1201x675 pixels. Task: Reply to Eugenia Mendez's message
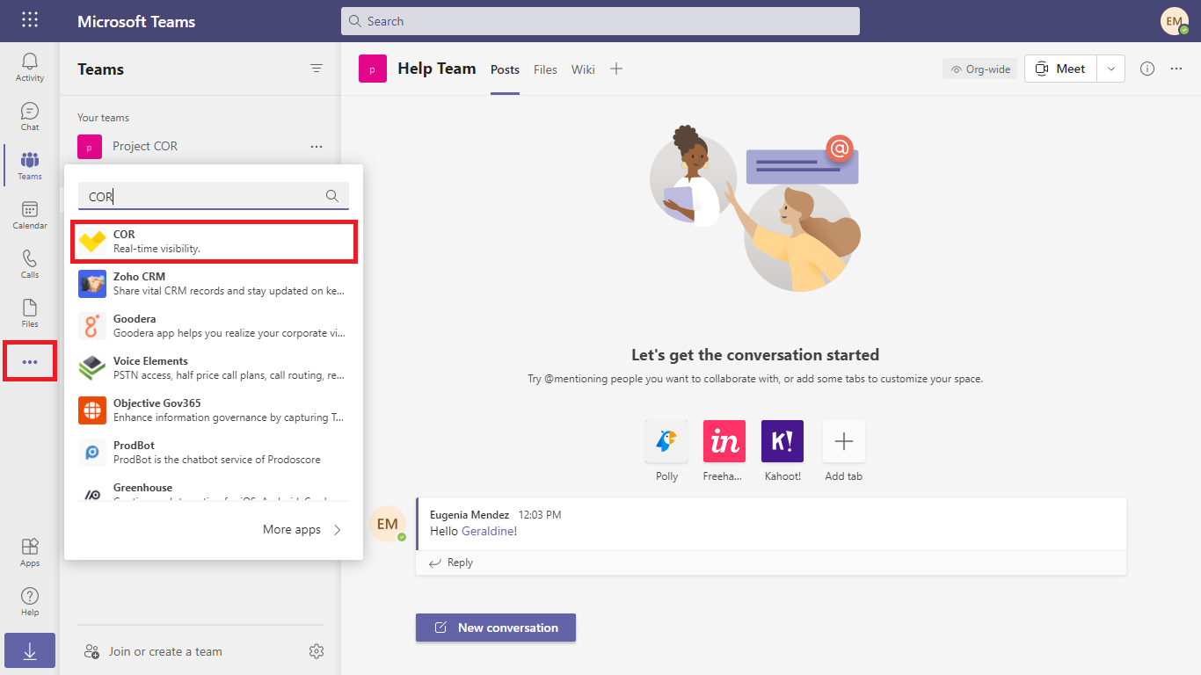coord(450,562)
